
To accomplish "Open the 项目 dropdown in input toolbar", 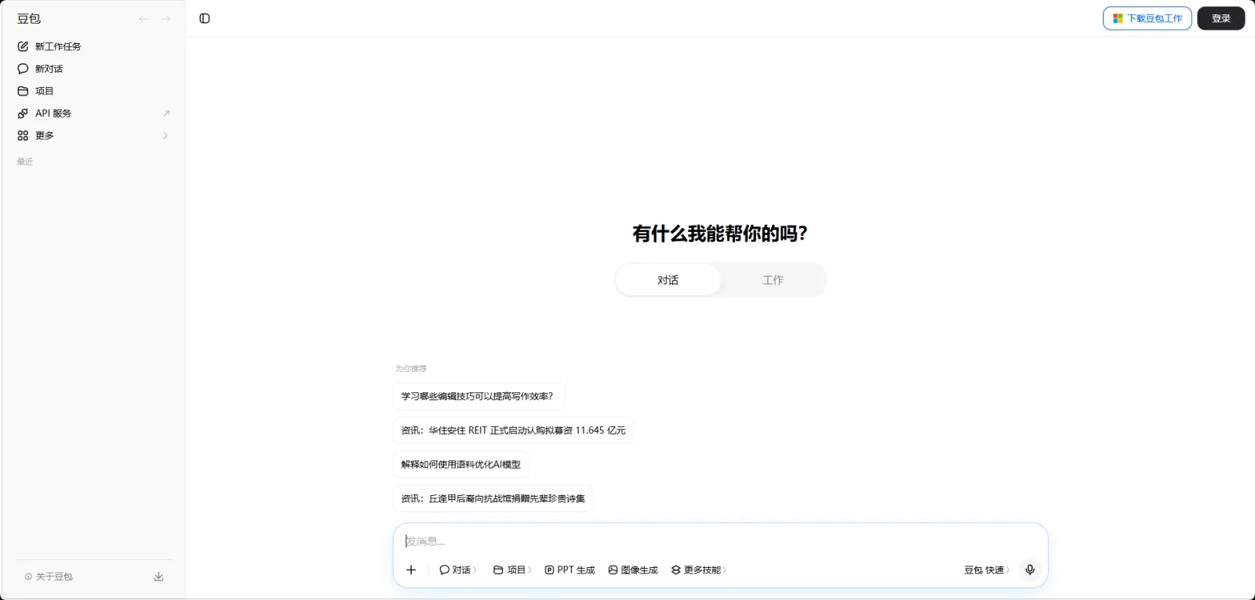I will [x=512, y=569].
